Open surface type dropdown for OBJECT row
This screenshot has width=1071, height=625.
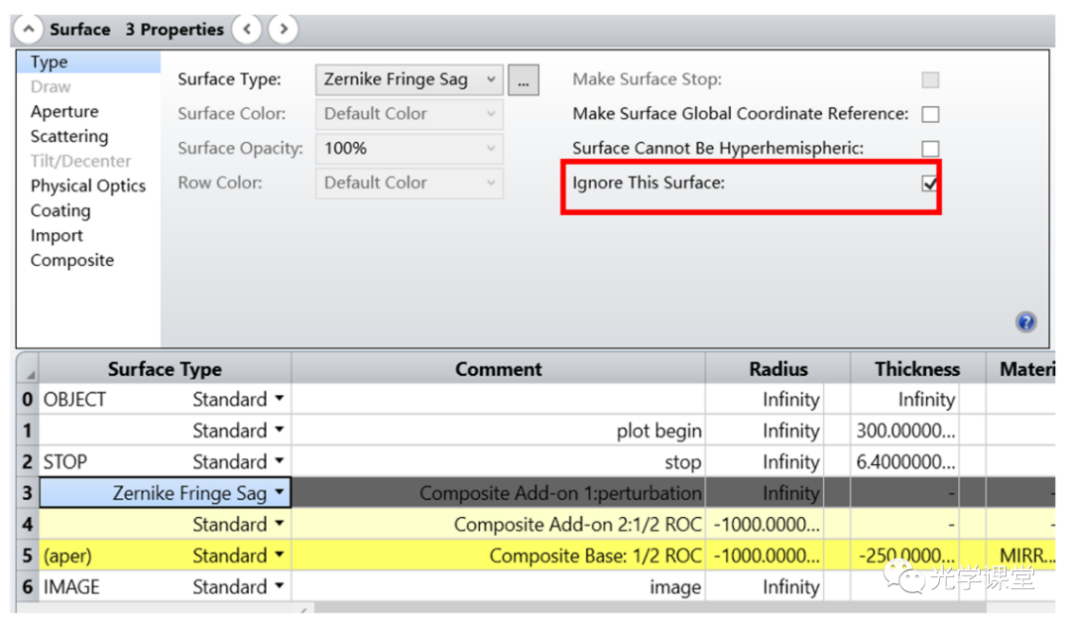coord(280,398)
